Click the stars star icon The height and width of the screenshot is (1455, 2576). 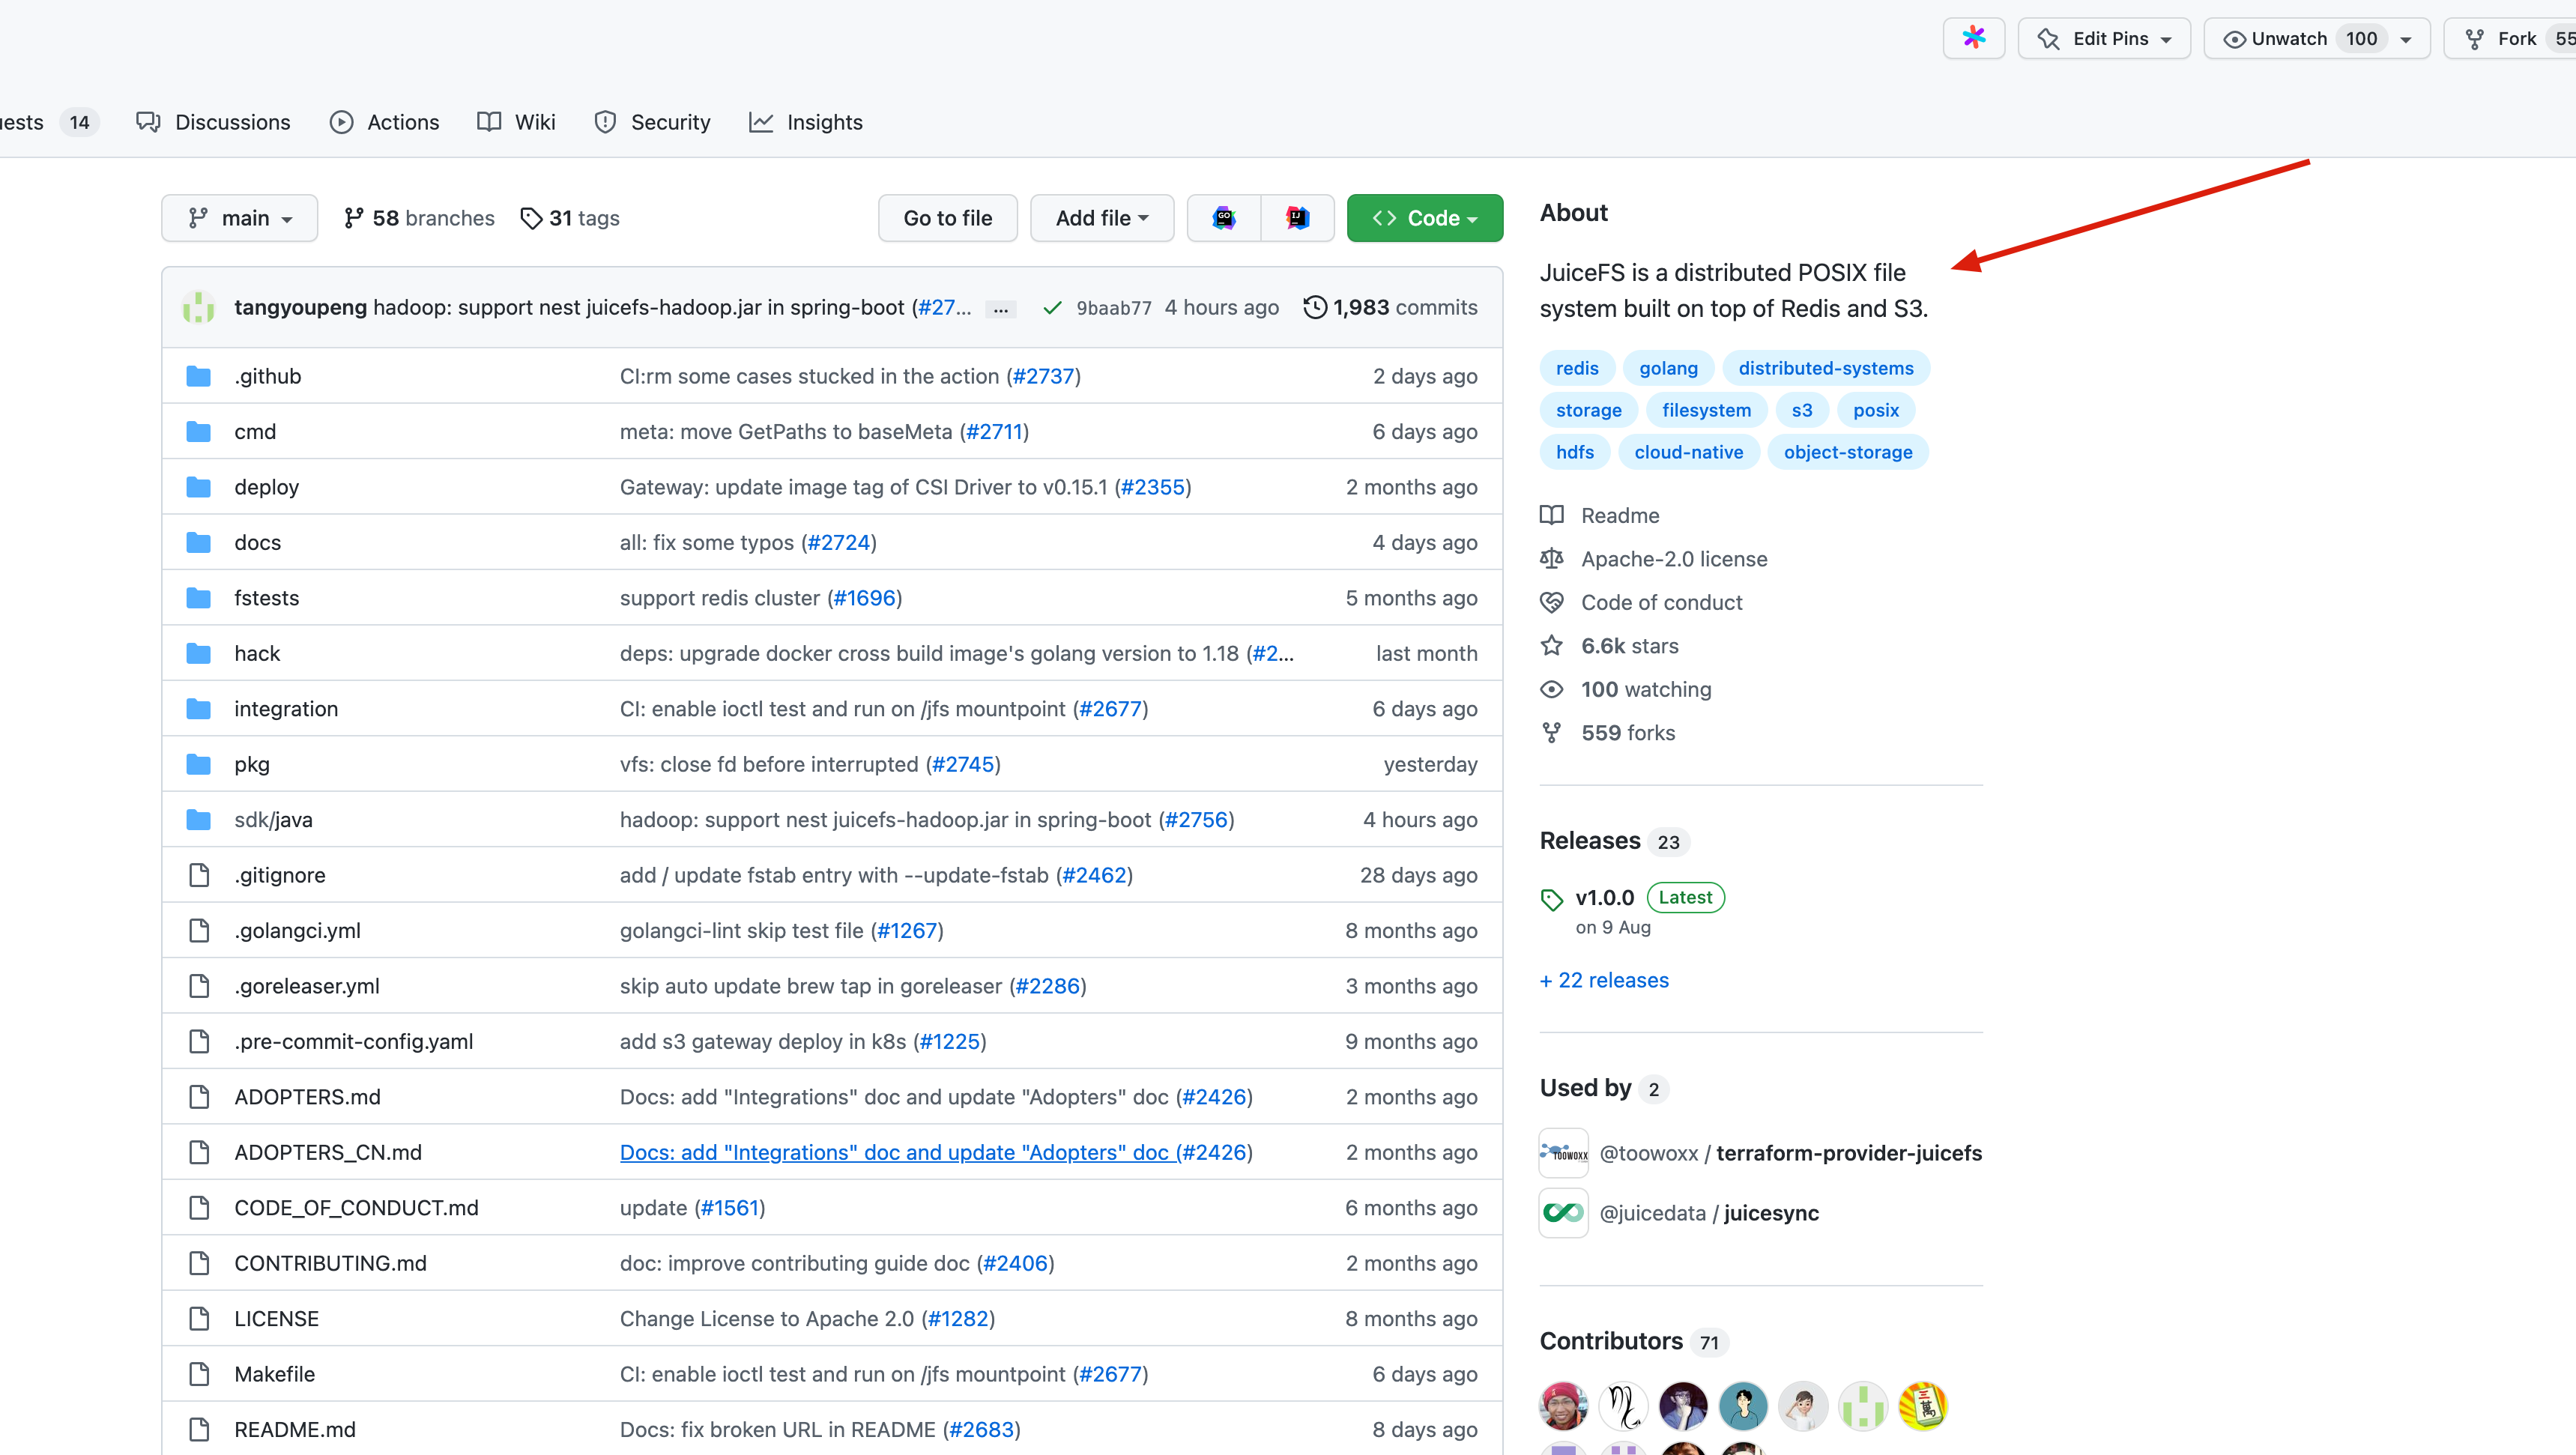1551,646
